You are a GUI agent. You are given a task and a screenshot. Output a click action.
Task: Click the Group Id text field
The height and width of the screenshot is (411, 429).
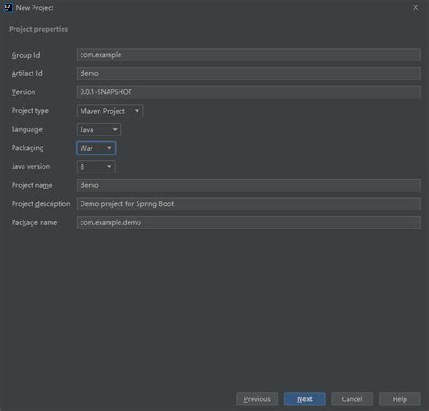[248, 55]
